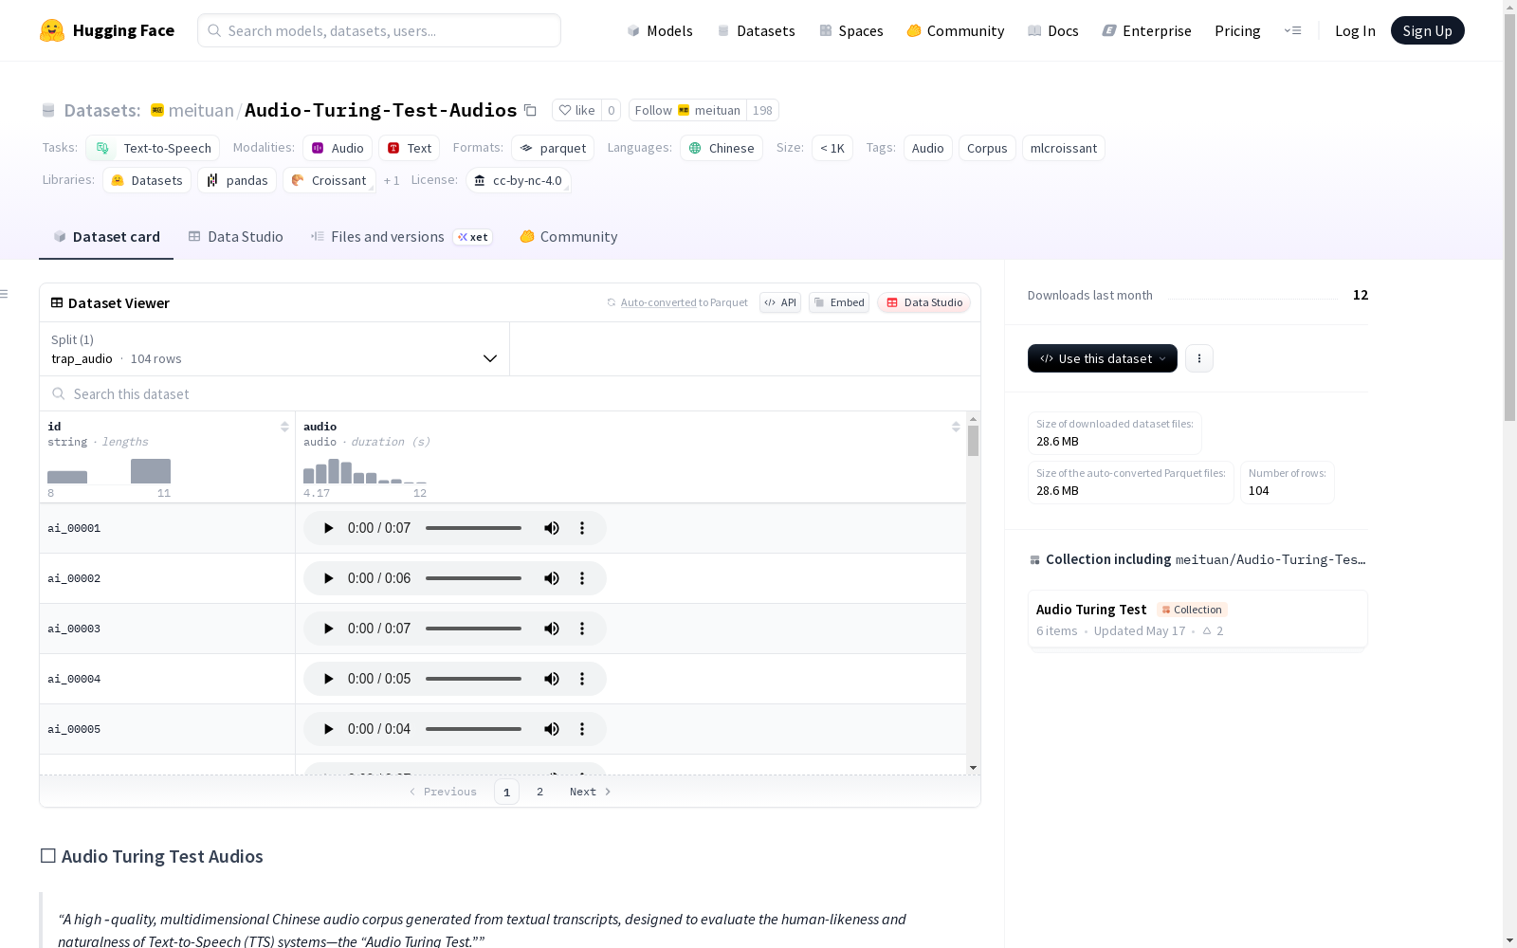Image resolution: width=1517 pixels, height=948 pixels.
Task: Play audio for row ai_00004
Action: click(328, 679)
